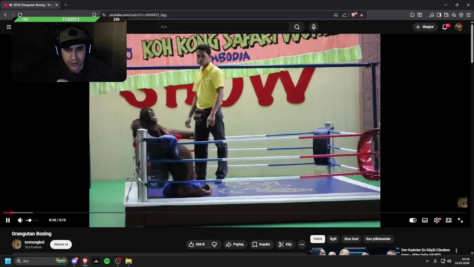Click the Kaydet save button

click(x=261, y=244)
